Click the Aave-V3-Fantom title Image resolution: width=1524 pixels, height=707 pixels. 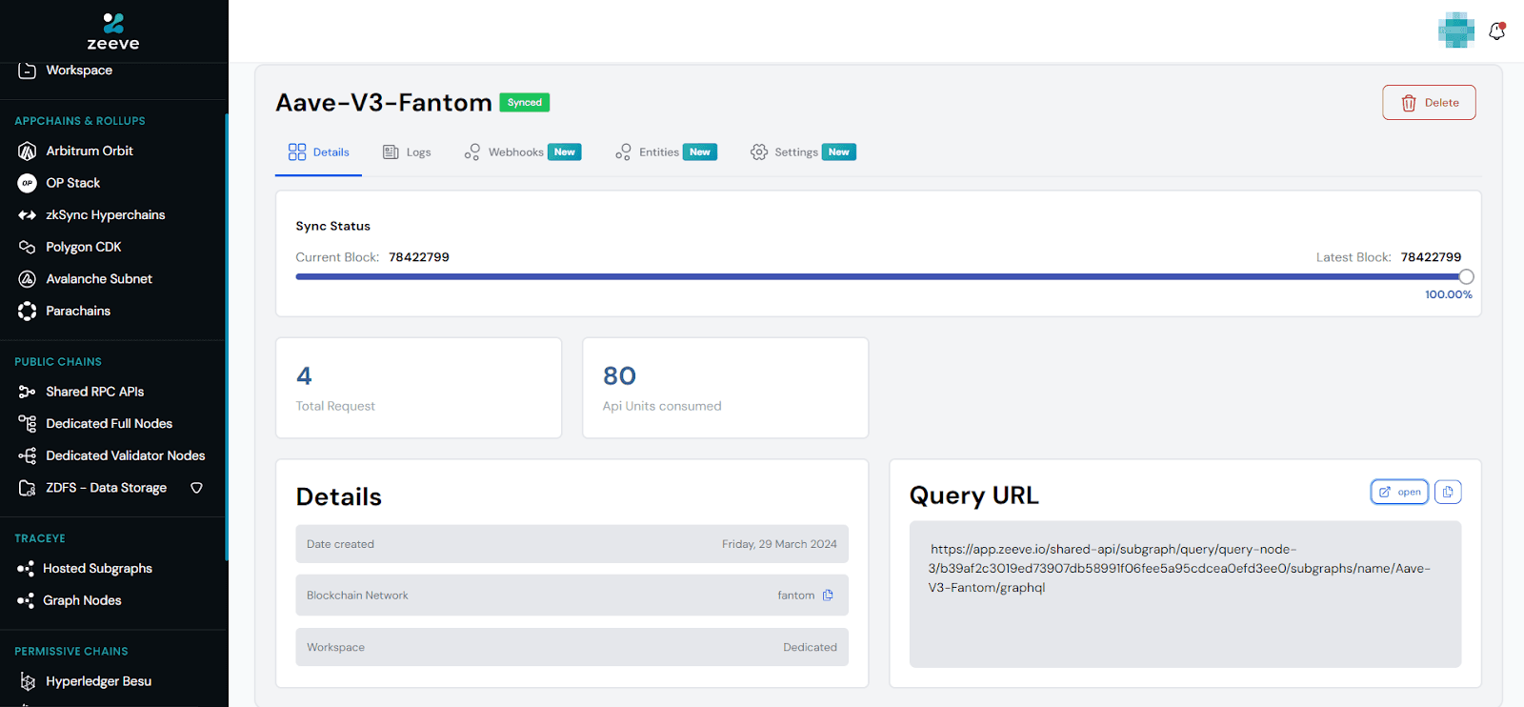click(x=384, y=103)
